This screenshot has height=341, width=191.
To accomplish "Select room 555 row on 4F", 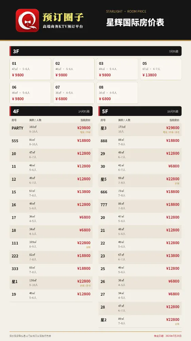I will tap(51, 143).
